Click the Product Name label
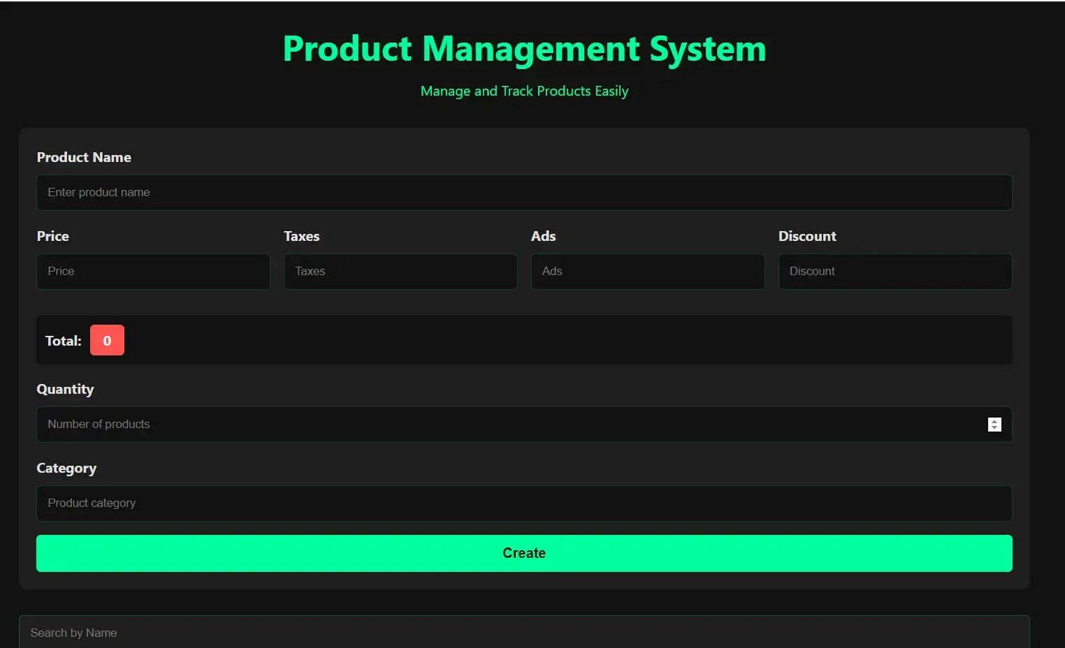This screenshot has width=1065, height=648. click(x=84, y=157)
